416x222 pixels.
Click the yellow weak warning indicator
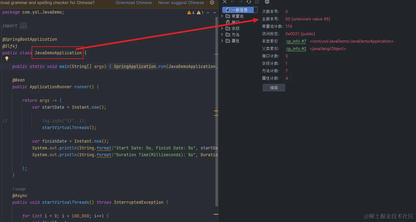(x=200, y=13)
